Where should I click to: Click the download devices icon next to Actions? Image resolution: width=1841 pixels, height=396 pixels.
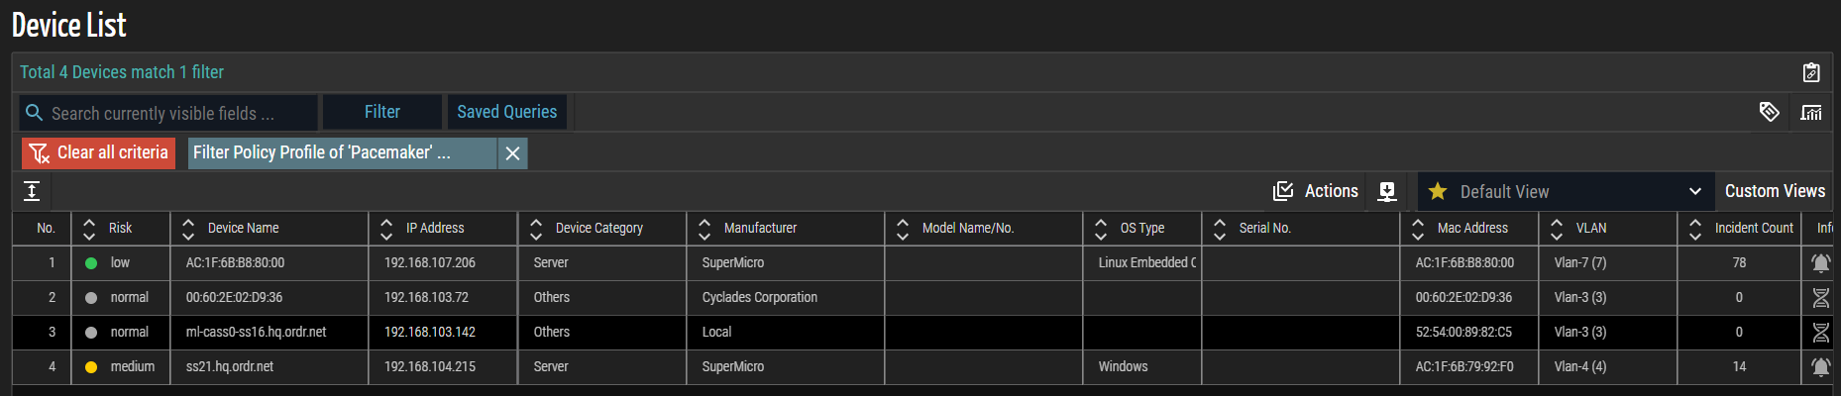point(1387,191)
